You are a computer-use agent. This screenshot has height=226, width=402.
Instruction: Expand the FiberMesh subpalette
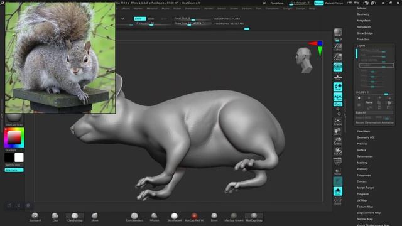tap(363, 131)
